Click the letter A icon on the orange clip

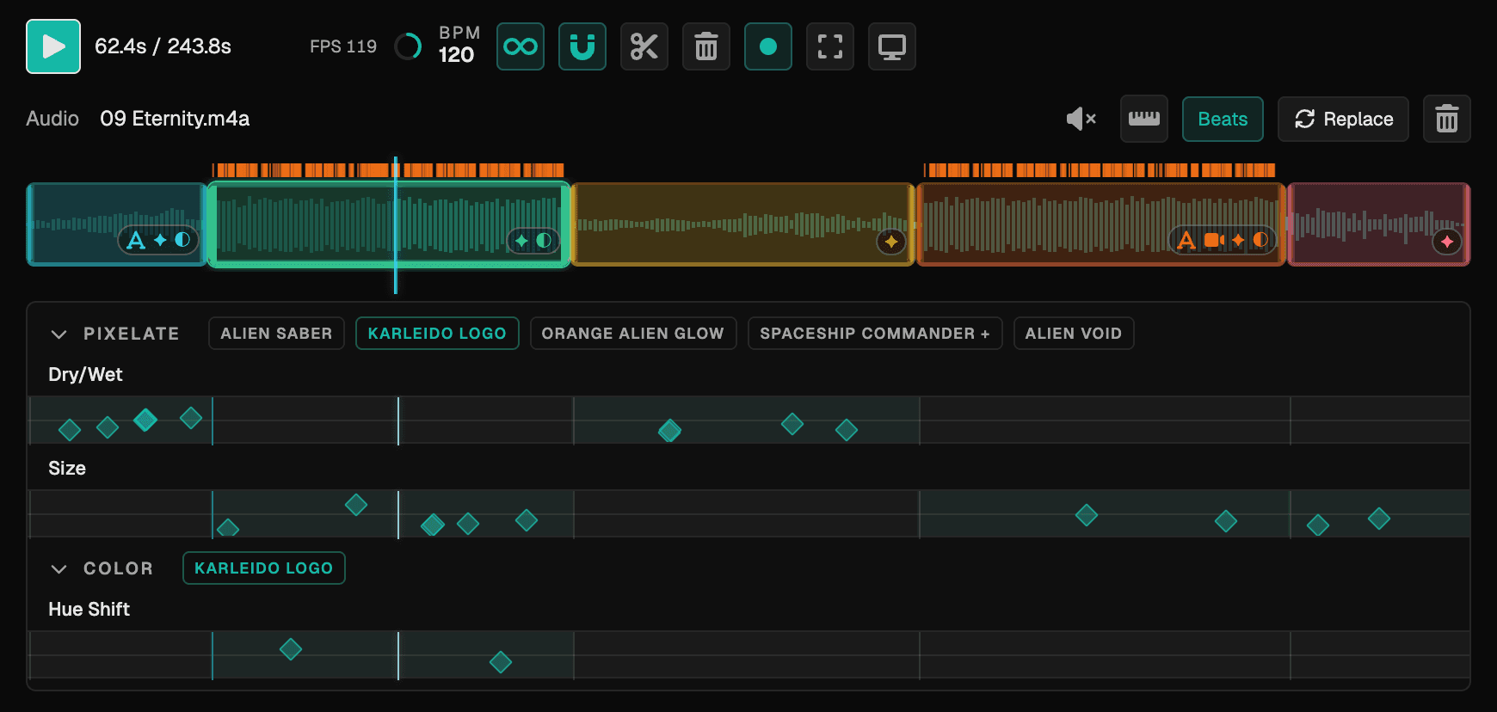tap(1186, 240)
